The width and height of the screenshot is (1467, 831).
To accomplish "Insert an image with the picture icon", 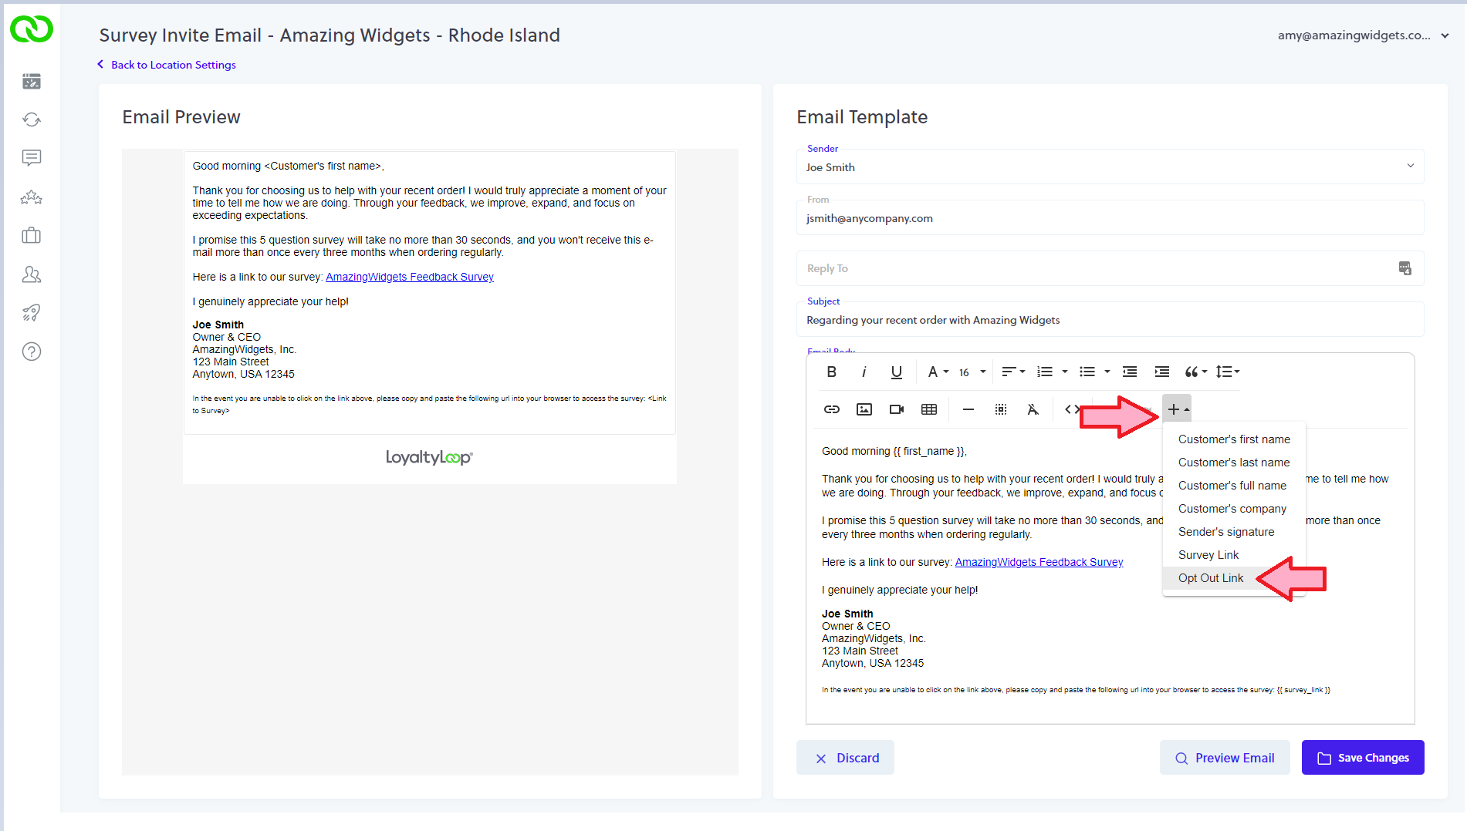I will 864,409.
